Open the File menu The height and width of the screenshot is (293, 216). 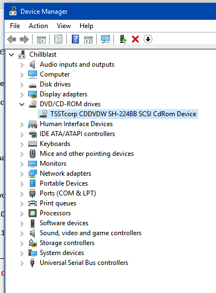point(15,26)
